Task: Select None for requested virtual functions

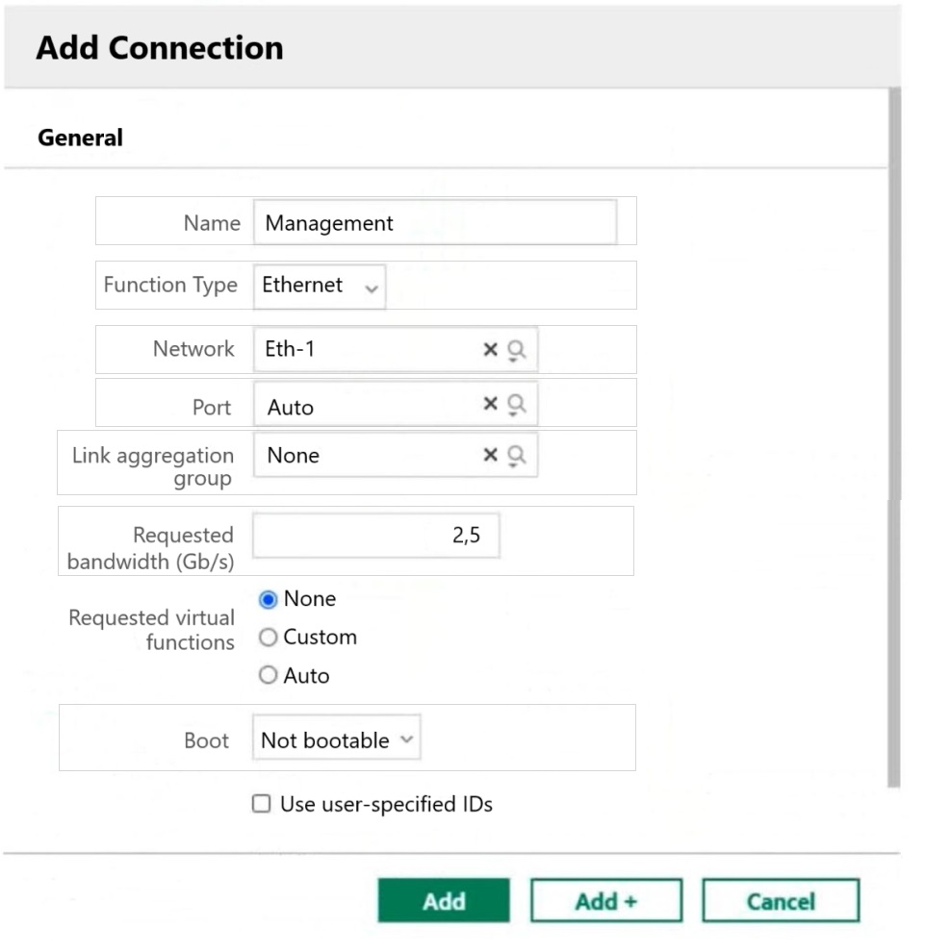Action: click(x=268, y=599)
